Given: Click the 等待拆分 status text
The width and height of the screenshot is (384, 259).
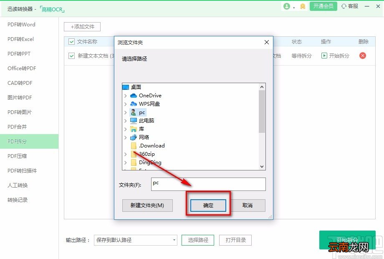Looking at the screenshot, I should 301,56.
